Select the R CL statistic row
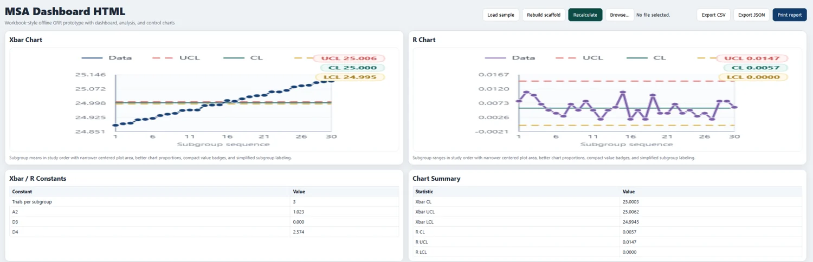The width and height of the screenshot is (813, 262). (x=607, y=232)
